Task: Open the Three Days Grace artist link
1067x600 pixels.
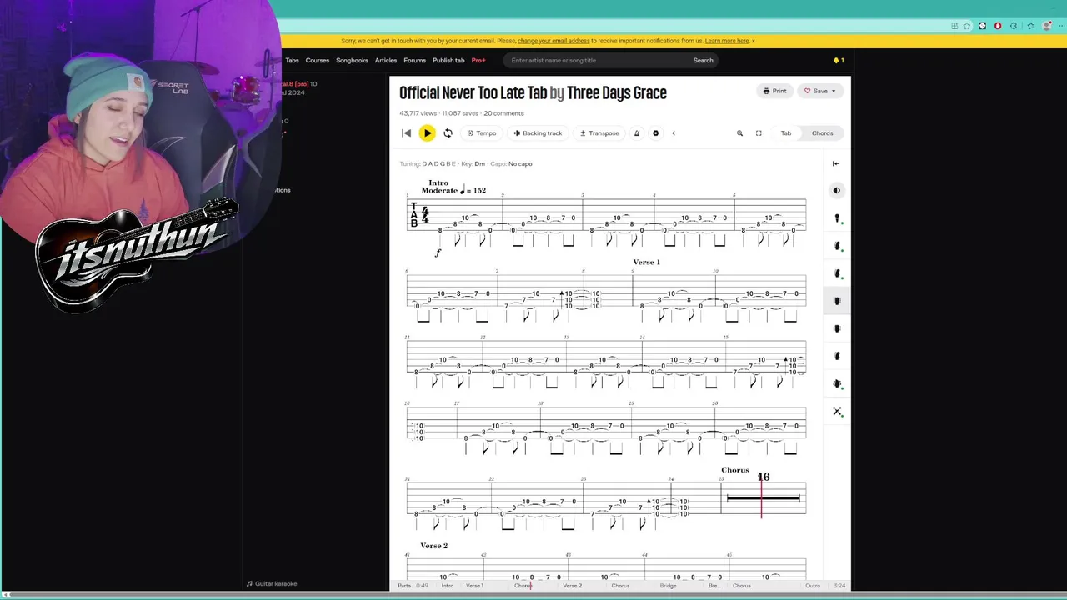Action: pos(617,92)
